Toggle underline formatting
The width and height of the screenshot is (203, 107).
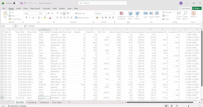[33, 17]
